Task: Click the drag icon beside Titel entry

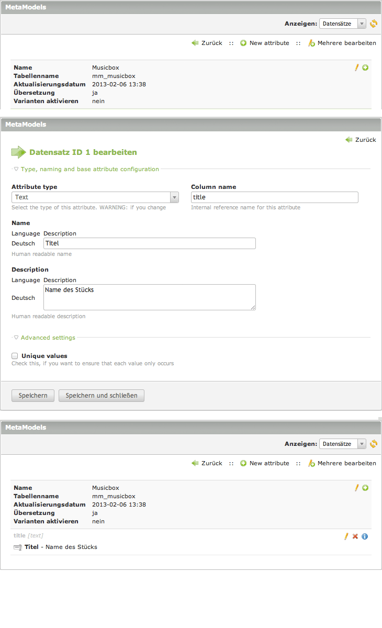Action: coord(17,547)
